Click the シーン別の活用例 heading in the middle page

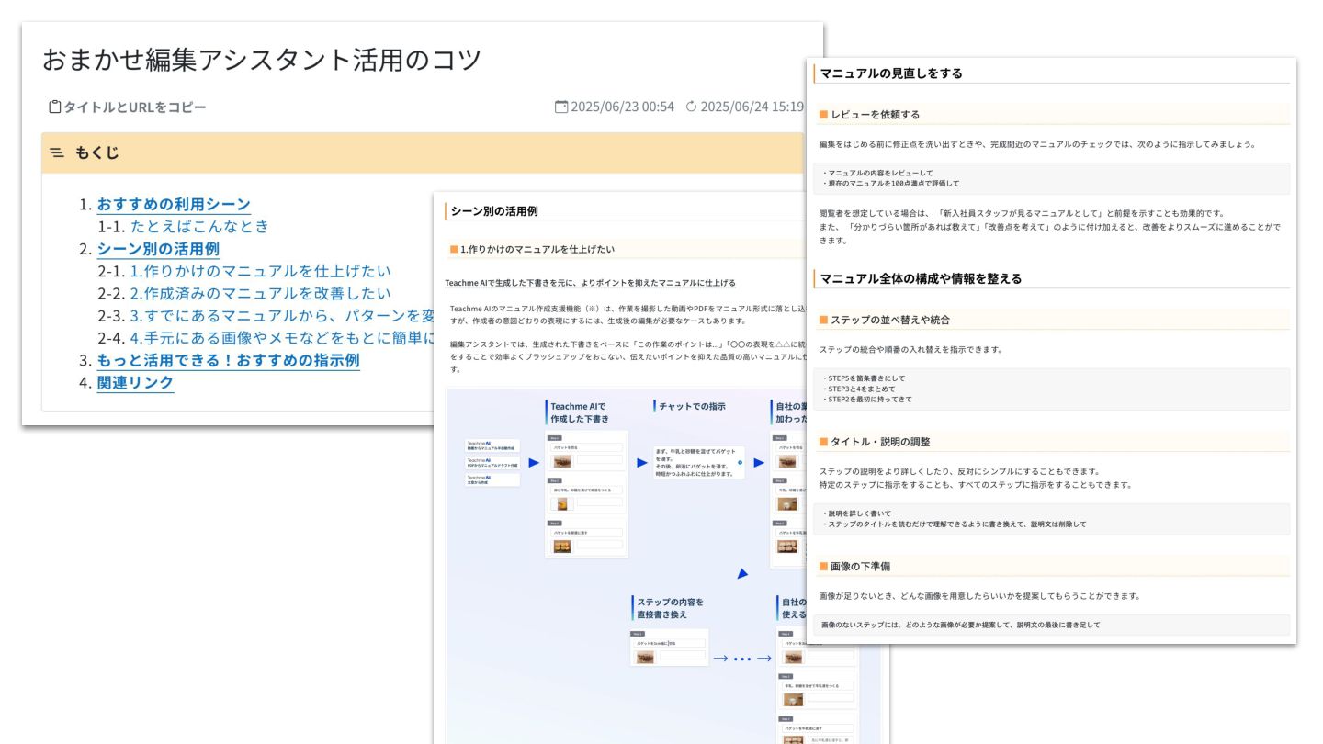[494, 211]
